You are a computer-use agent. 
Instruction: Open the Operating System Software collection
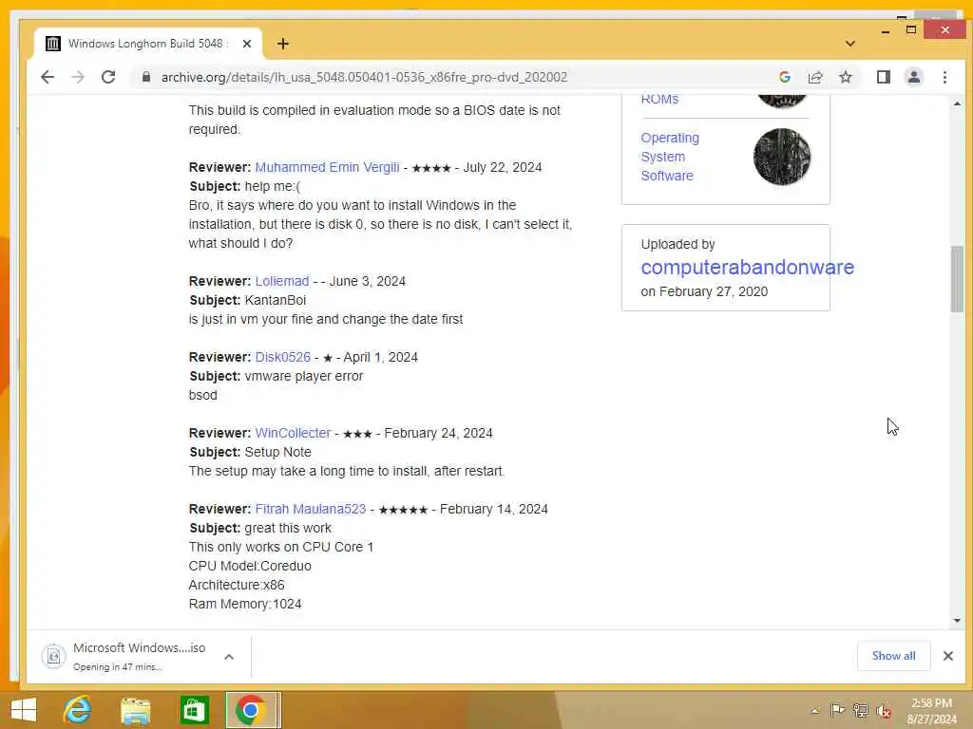click(670, 157)
